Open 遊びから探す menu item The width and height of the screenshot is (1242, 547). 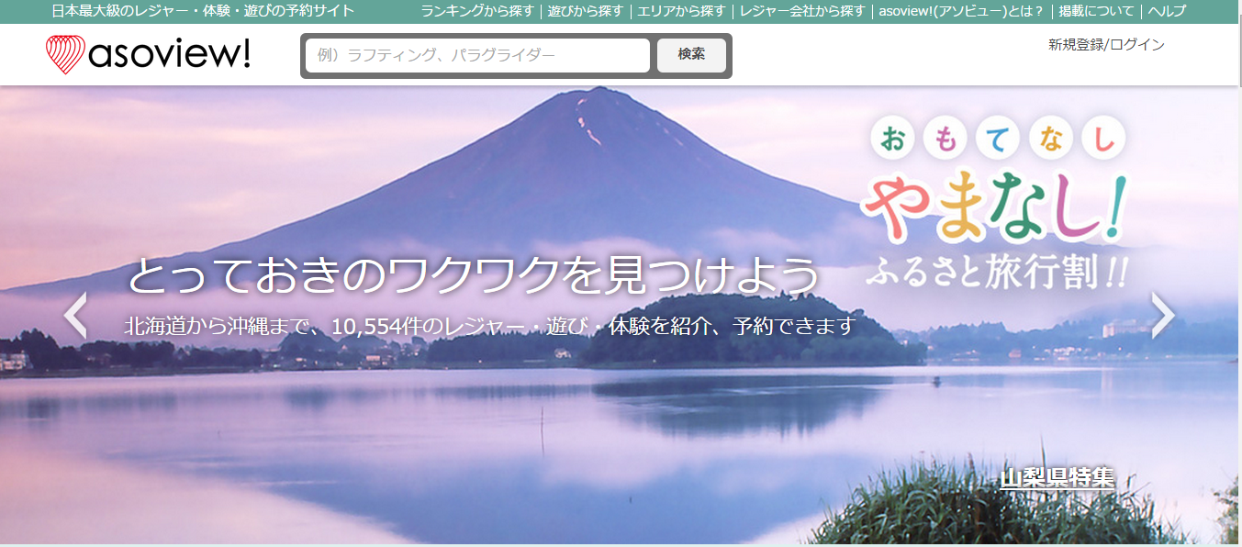[x=585, y=11]
